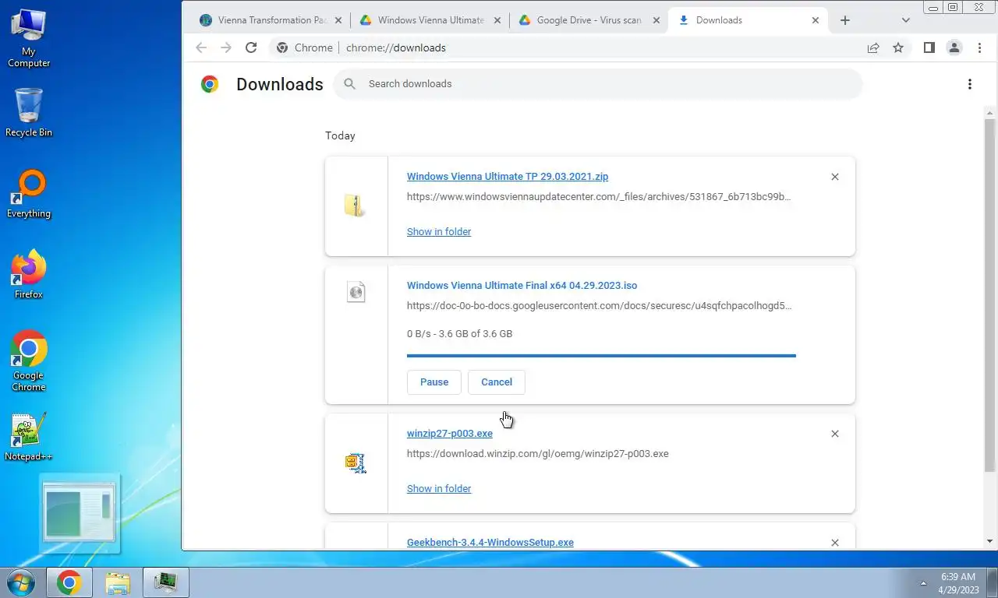Open Windows Explorer from taskbar
998x598 pixels.
click(118, 582)
